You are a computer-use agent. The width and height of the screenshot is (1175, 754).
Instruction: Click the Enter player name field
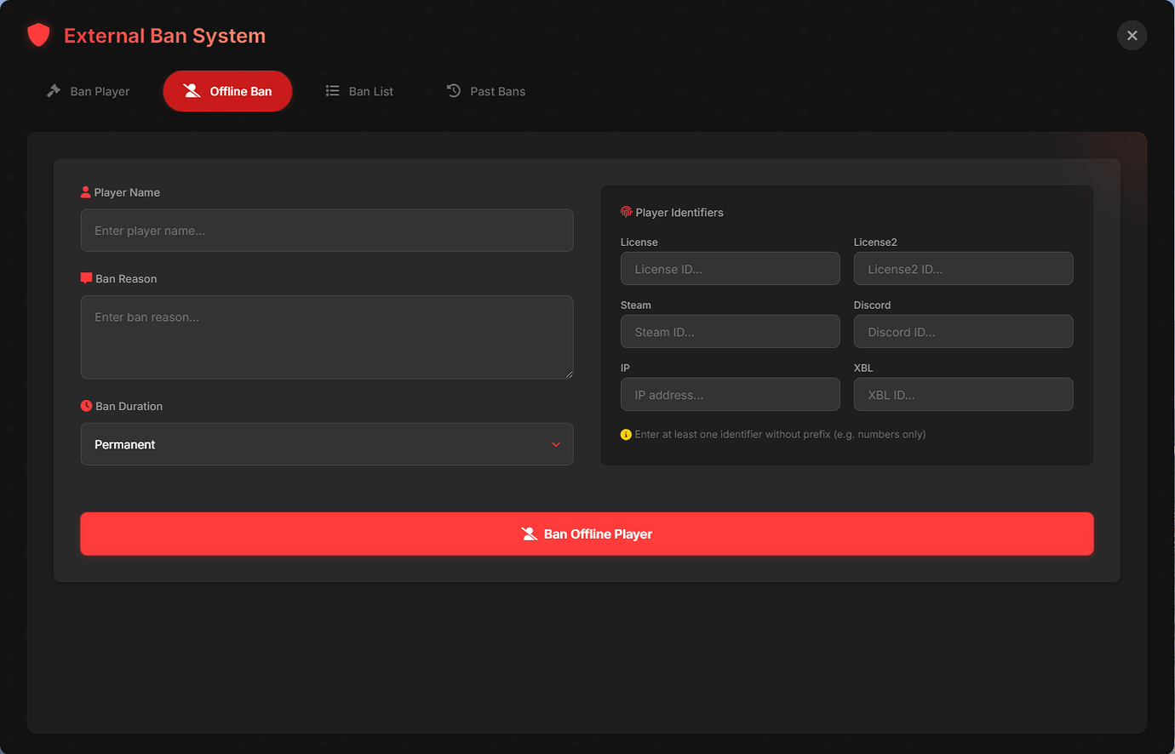point(327,230)
